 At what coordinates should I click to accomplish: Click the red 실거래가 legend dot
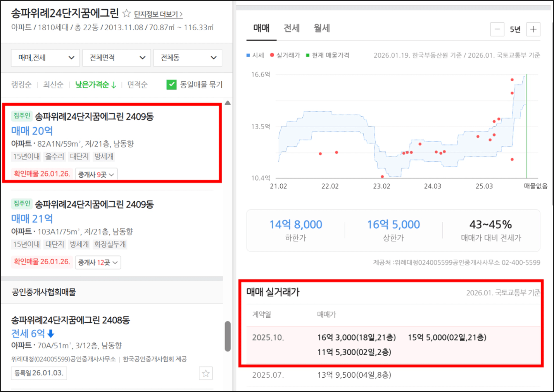(x=272, y=55)
